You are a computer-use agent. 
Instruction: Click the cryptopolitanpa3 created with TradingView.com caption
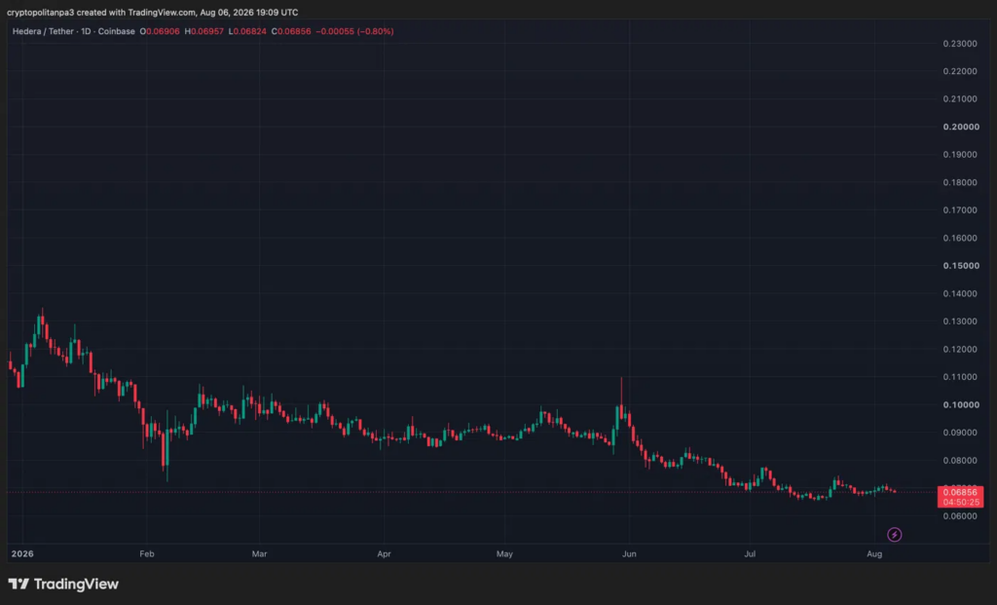(153, 12)
